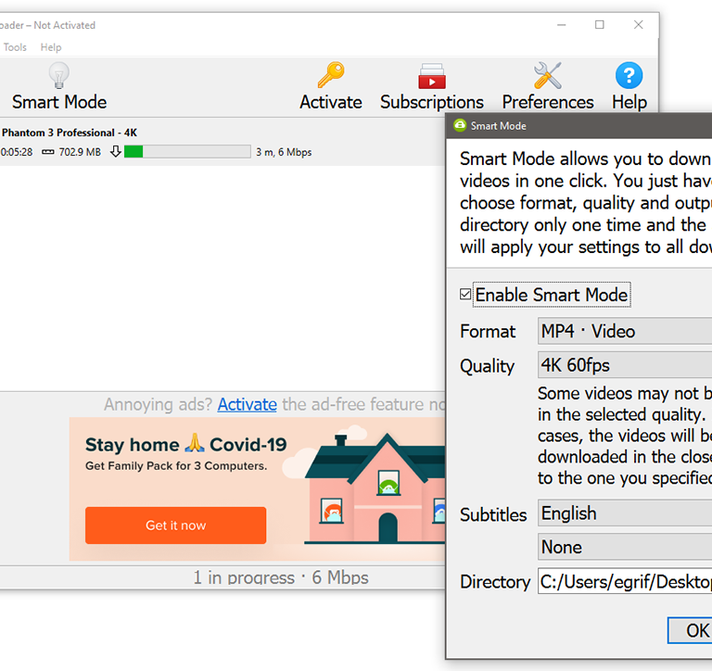Uncheck Enable Smart Mode checkbox
The width and height of the screenshot is (712, 671).
pos(465,295)
